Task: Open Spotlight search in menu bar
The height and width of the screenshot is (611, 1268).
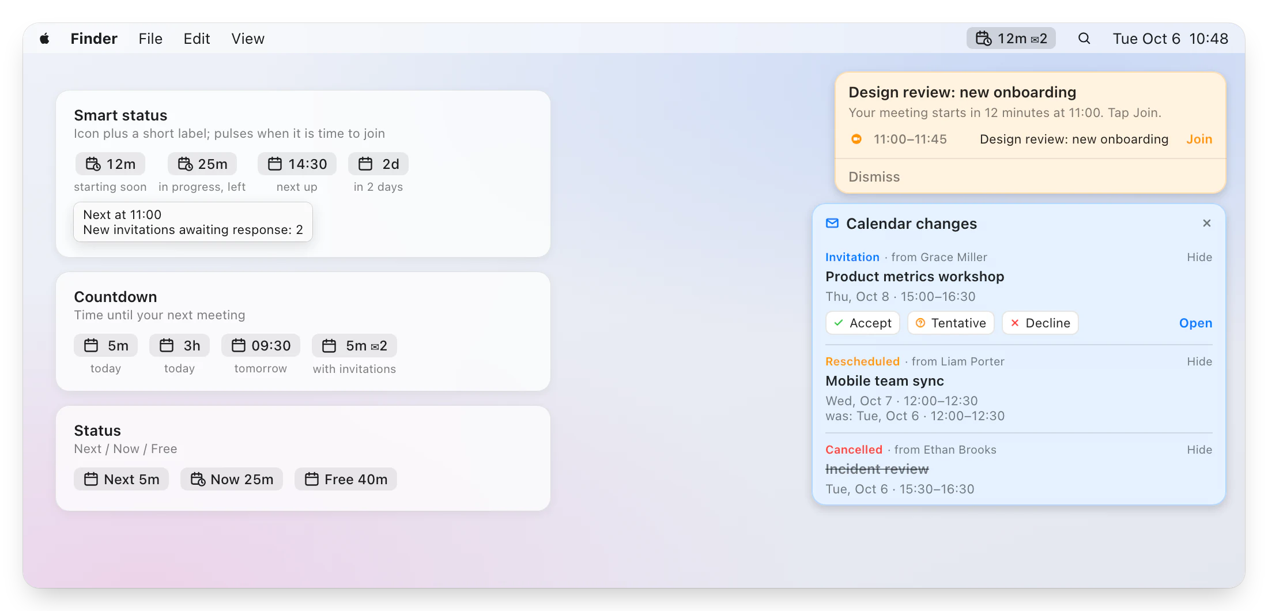Action: 1084,39
